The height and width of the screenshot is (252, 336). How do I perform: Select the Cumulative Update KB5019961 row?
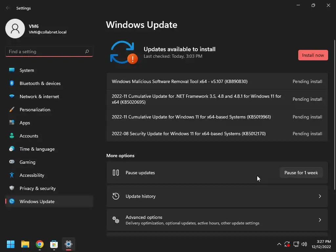click(x=217, y=117)
